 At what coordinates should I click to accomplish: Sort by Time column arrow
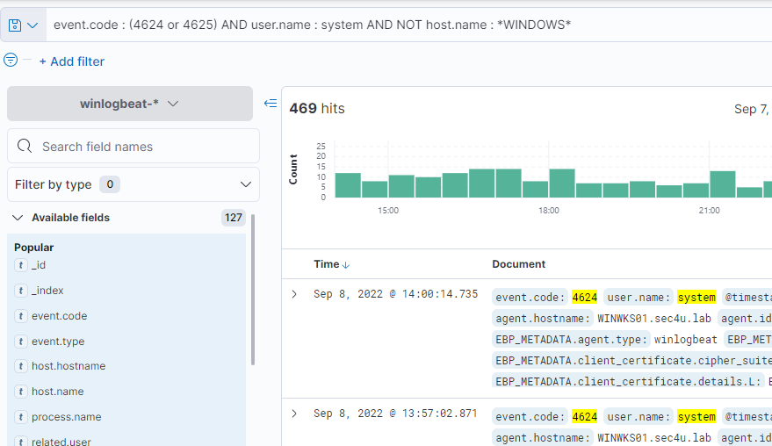[x=346, y=264]
